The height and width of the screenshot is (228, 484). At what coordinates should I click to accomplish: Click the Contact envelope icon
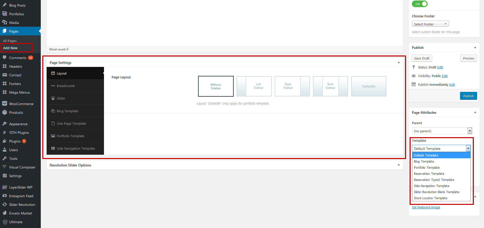[5, 75]
